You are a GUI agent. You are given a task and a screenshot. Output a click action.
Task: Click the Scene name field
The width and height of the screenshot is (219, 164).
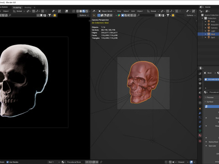pos(211,7)
